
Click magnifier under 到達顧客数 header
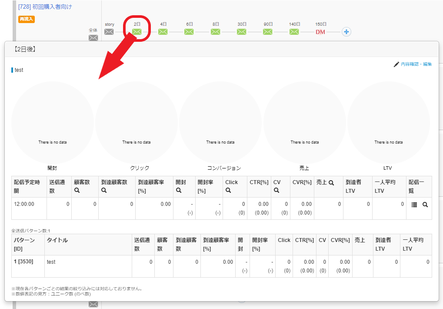(104, 190)
